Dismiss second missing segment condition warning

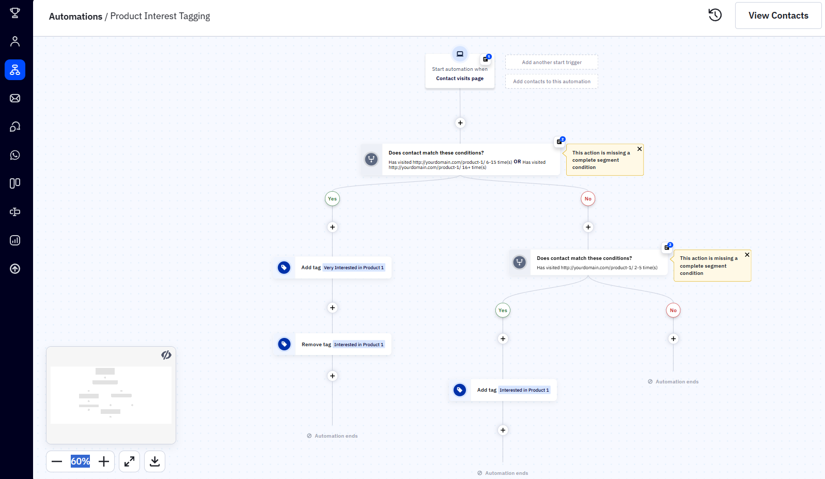coord(747,255)
